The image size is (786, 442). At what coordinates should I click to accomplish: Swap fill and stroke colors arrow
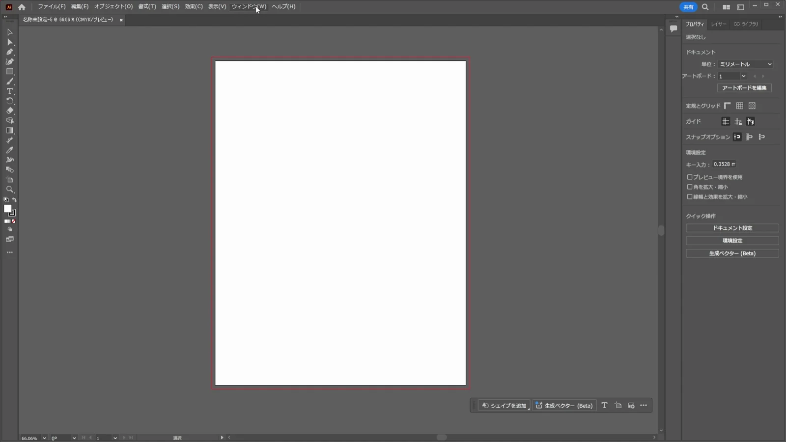[x=14, y=200]
